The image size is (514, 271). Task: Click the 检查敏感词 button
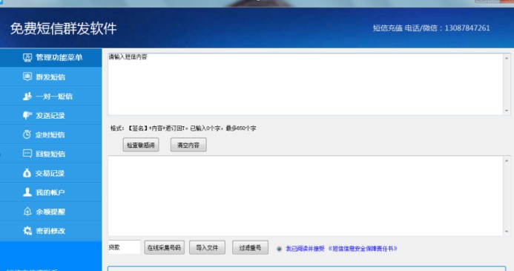(x=141, y=145)
